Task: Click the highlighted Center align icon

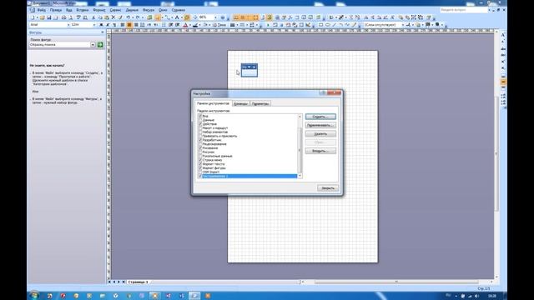Action: [x=129, y=25]
